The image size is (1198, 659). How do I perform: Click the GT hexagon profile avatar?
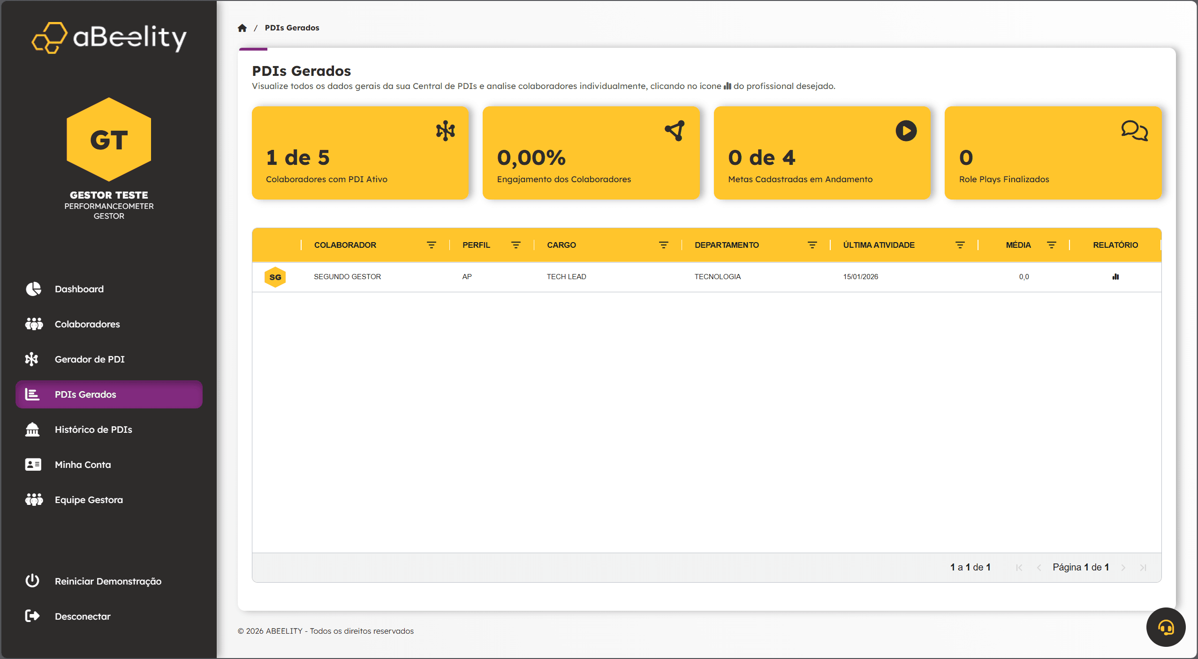(109, 140)
